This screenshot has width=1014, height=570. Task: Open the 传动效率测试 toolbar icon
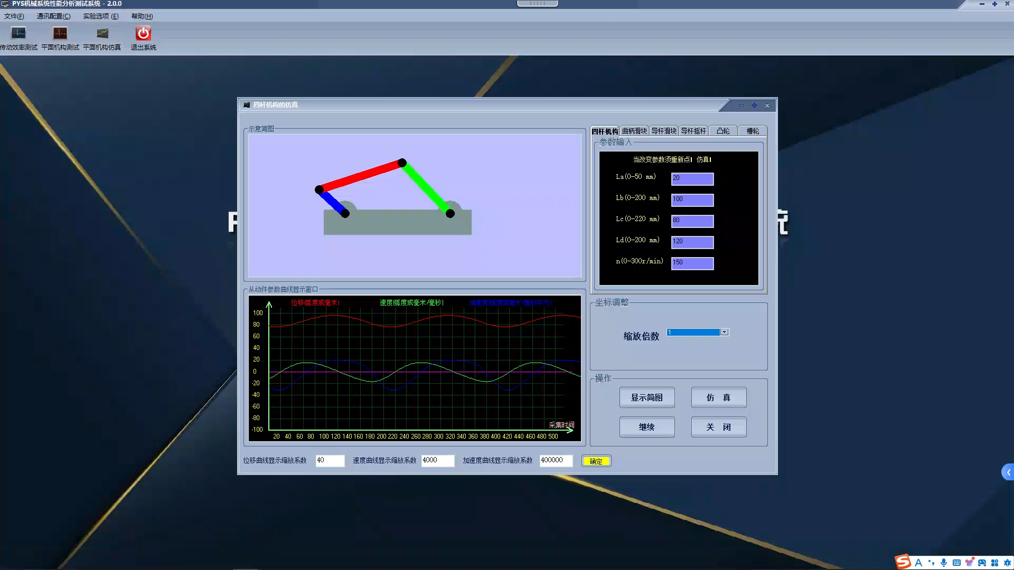18,33
